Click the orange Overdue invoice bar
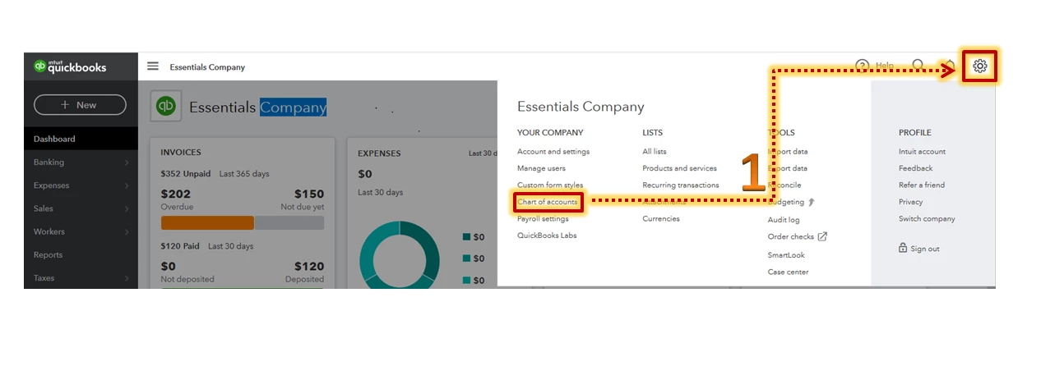This screenshot has width=1041, height=366. point(207,222)
